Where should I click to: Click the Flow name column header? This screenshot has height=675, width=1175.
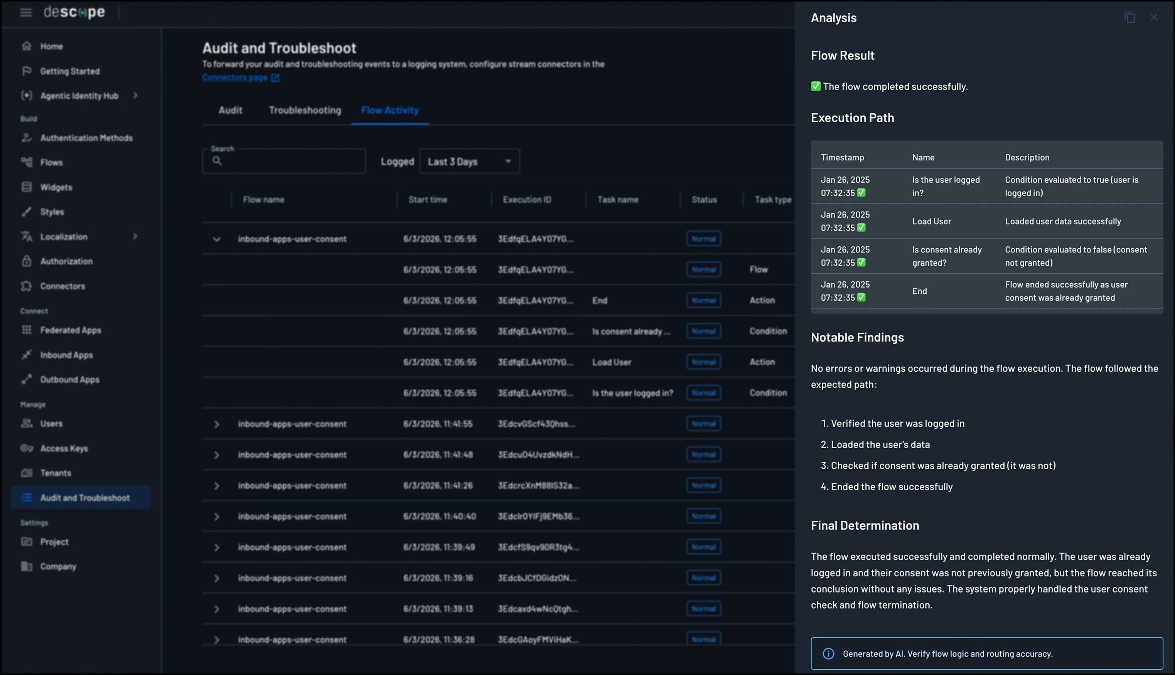click(x=263, y=200)
